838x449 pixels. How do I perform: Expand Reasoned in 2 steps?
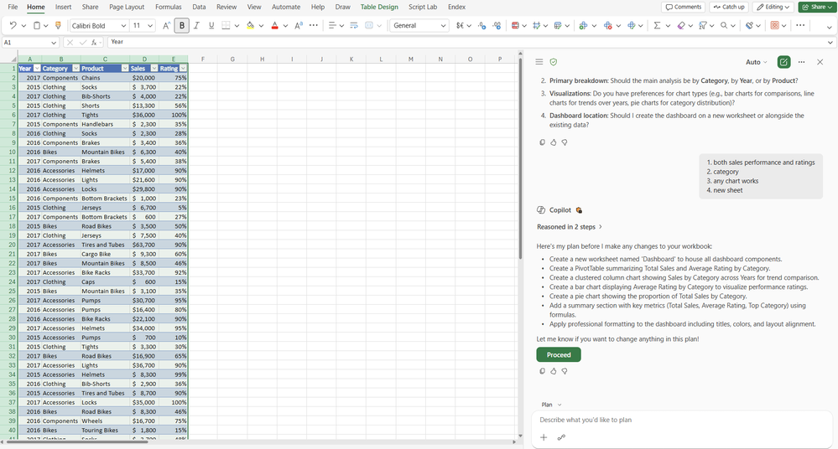[570, 227]
